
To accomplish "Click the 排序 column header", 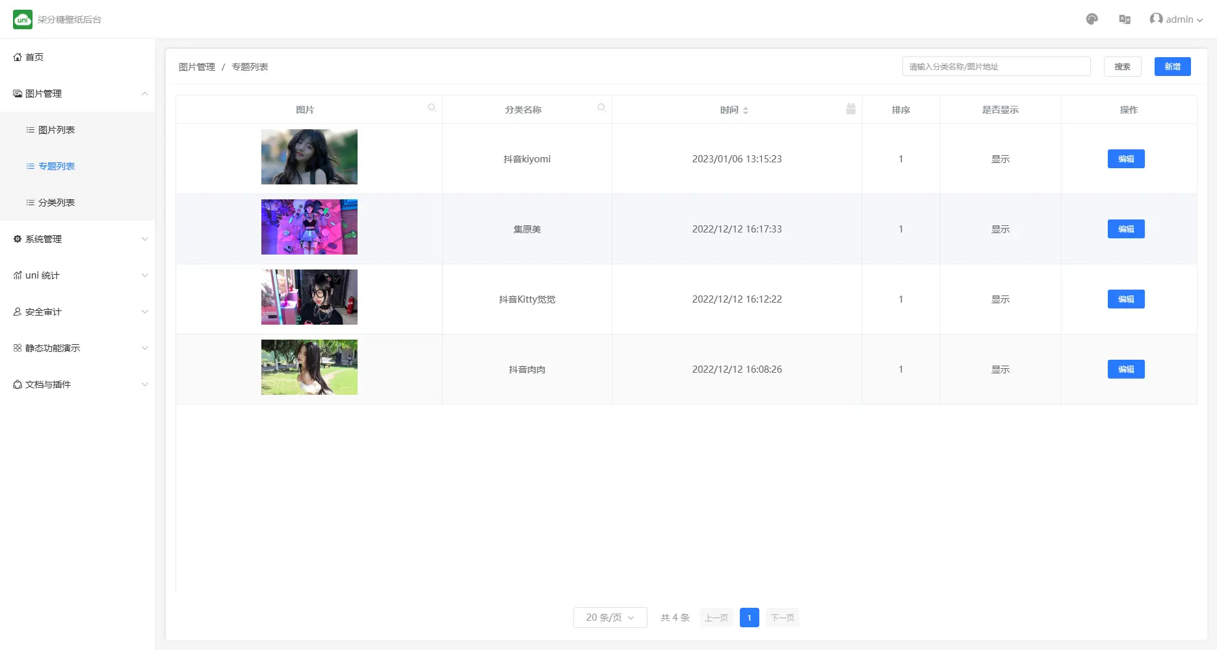I will 901,110.
